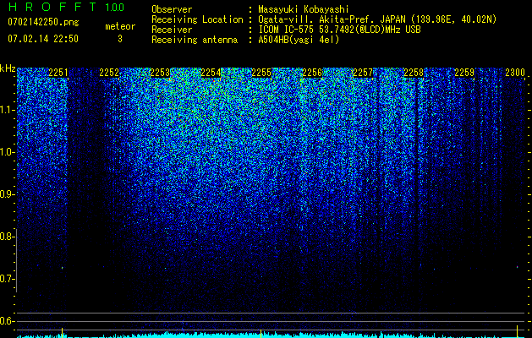
Task: Select the date stamp 07.02.14 22:50
Action: 43,39
